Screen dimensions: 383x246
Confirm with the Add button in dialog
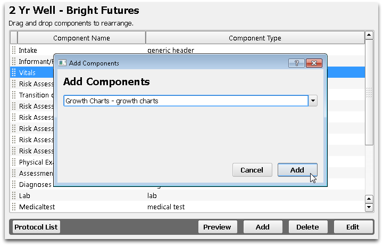click(x=297, y=170)
